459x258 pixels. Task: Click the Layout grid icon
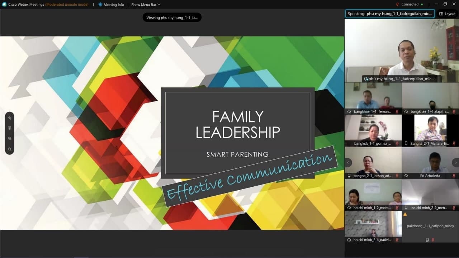tap(441, 14)
